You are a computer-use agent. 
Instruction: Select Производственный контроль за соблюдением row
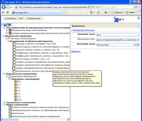pos(41,111)
